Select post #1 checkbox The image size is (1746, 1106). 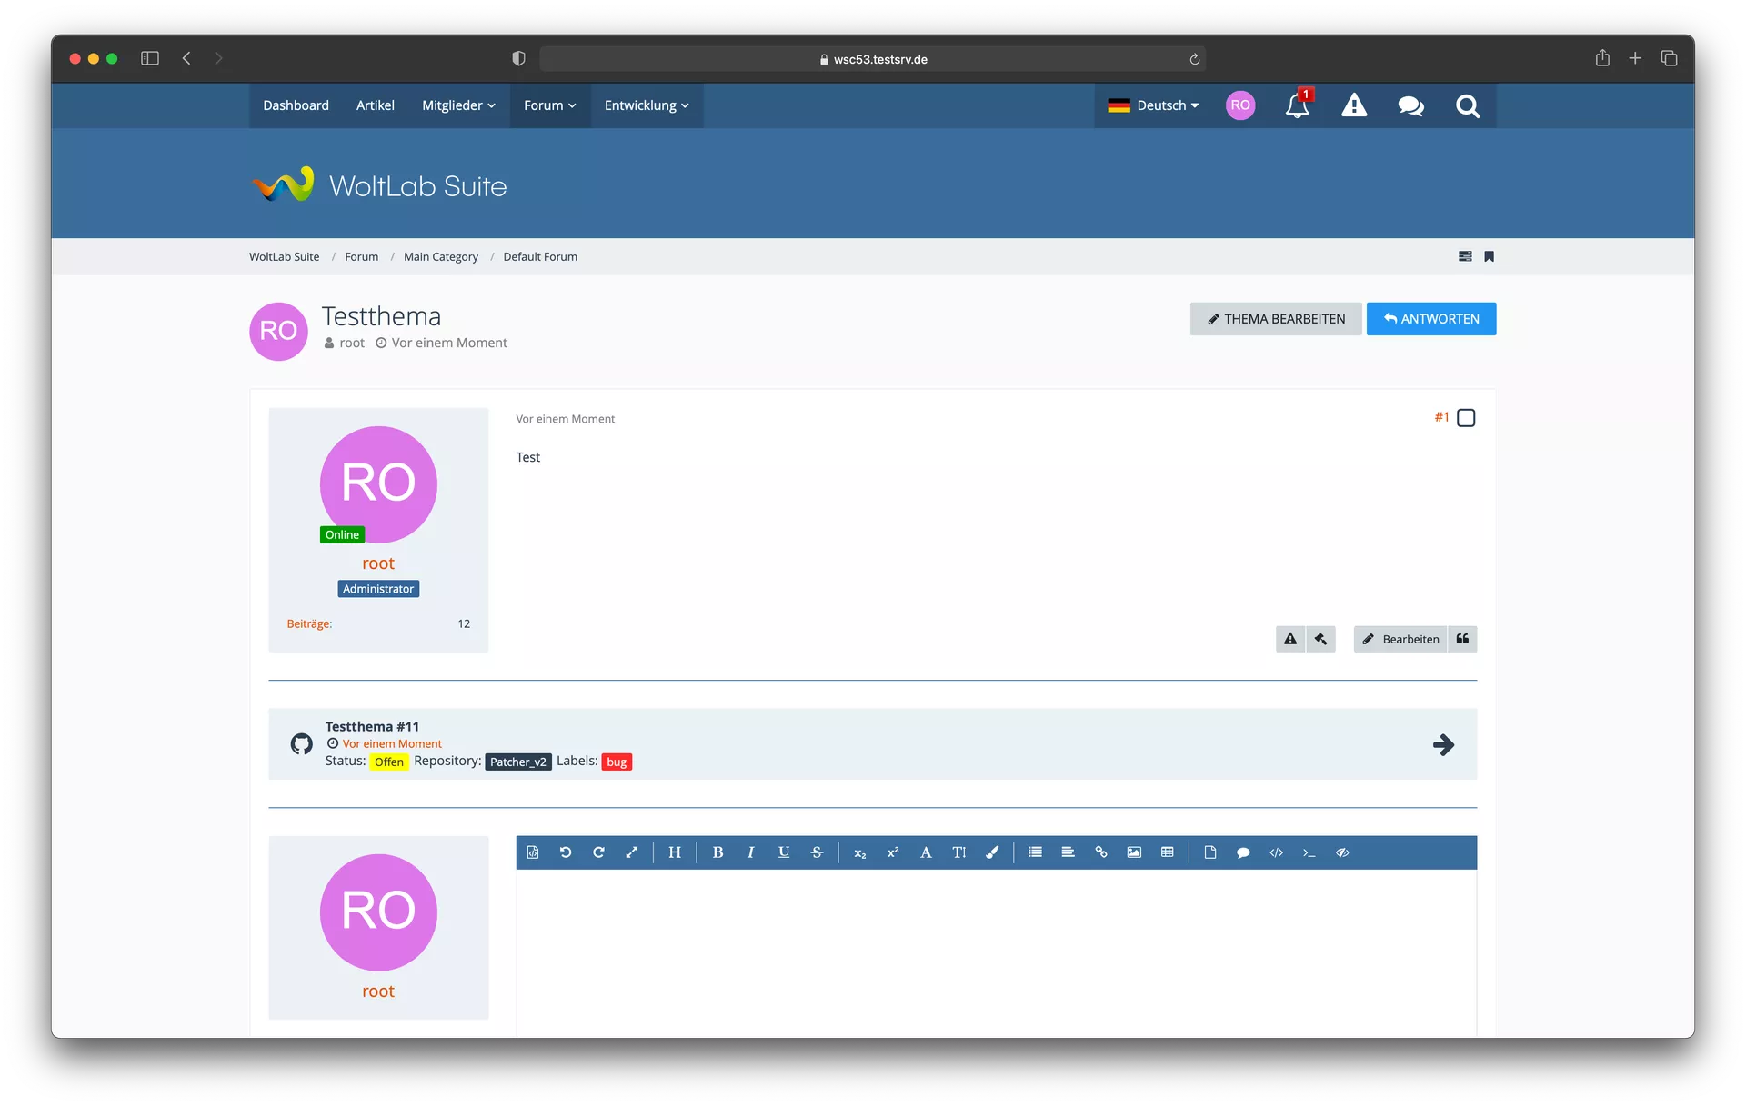click(1466, 418)
